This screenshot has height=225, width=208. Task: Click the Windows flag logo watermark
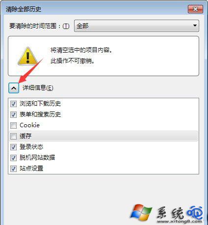(141, 212)
